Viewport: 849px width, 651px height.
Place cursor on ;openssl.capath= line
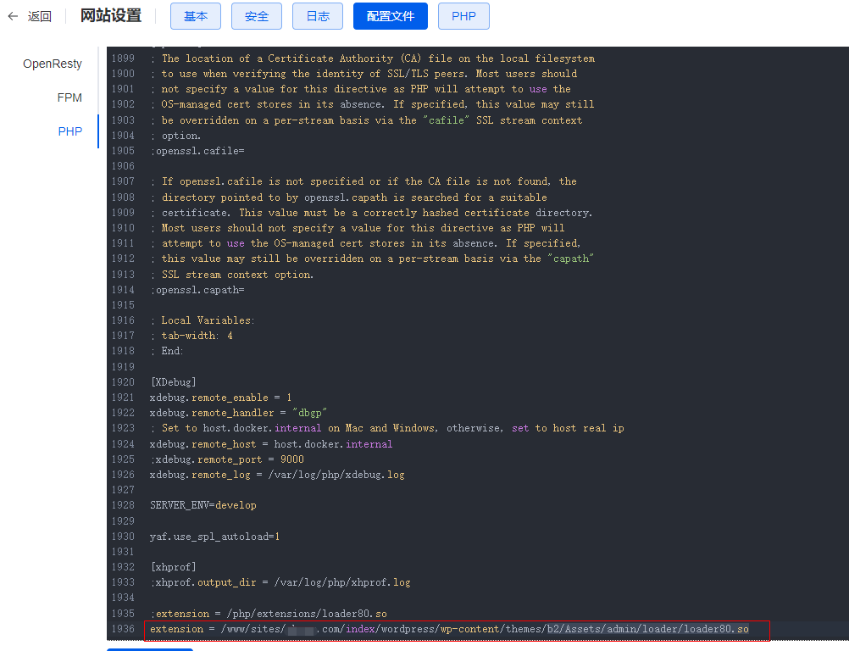(x=197, y=290)
